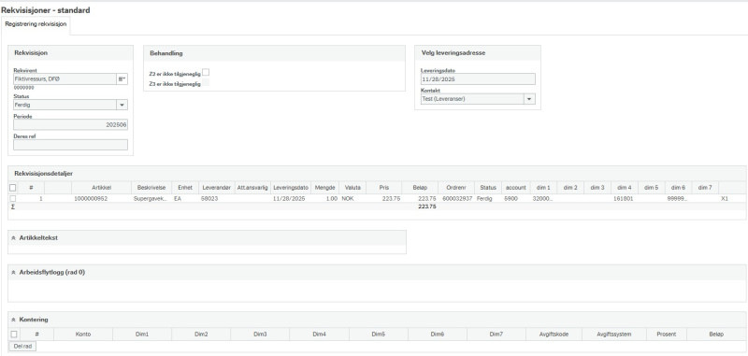Image resolution: width=748 pixels, height=356 pixels.
Task: Click Leveringsdato column header in details table
Action: click(x=291, y=188)
